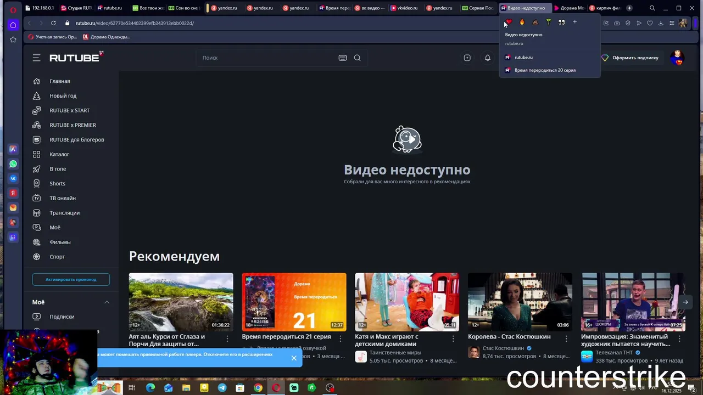
Task: Open Opera tab search
Action: click(x=652, y=8)
